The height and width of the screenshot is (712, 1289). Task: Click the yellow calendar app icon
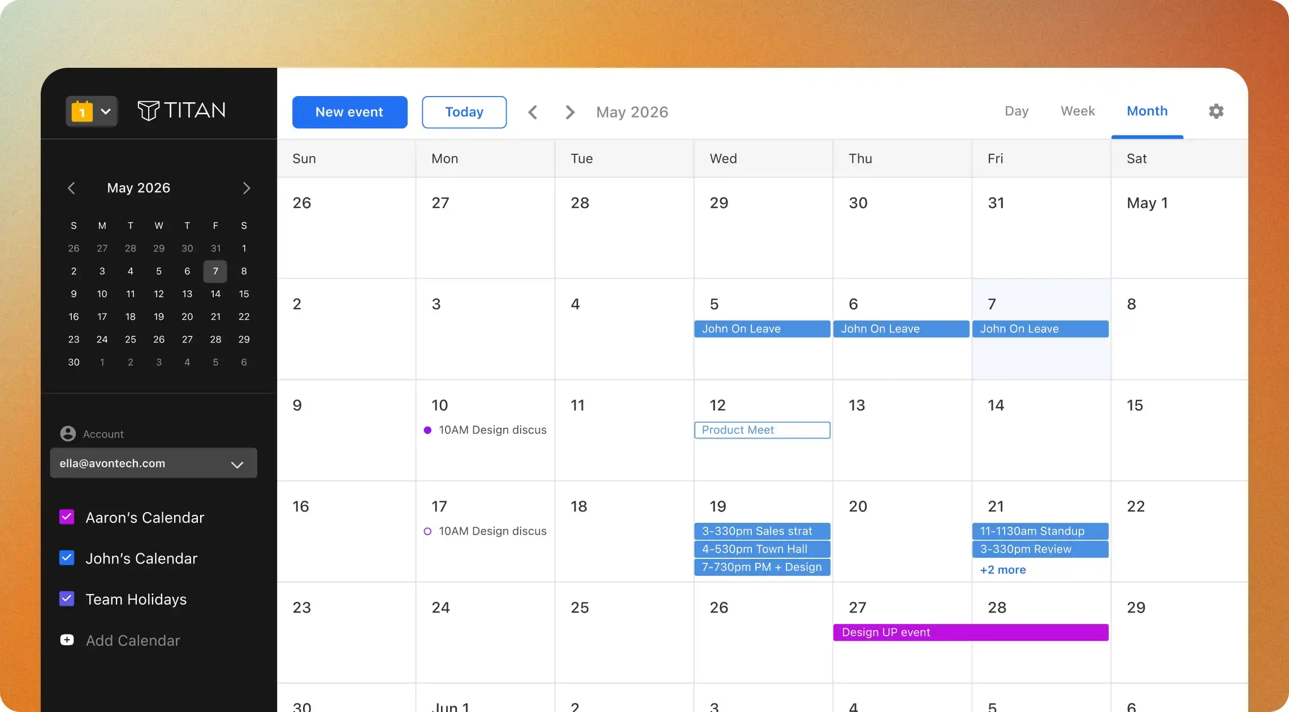[x=82, y=111]
